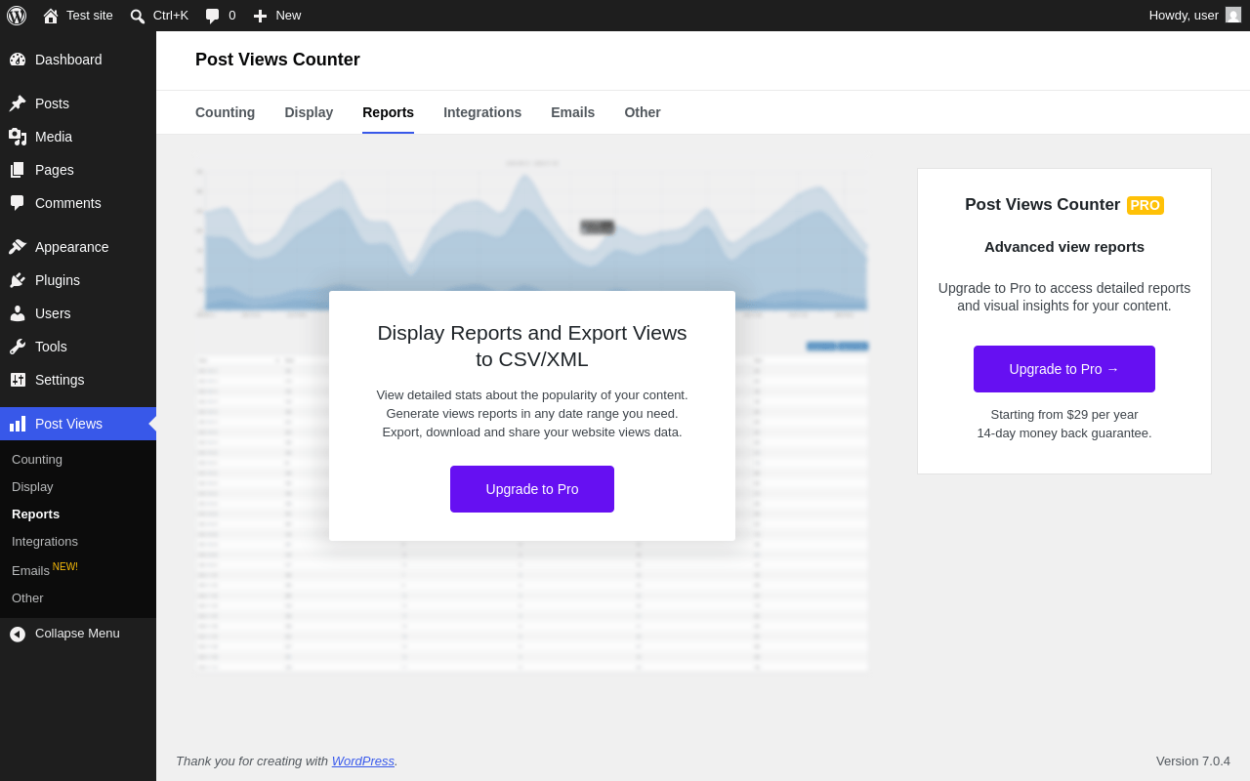The height and width of the screenshot is (781, 1250).
Task: Click the blurred views area chart
Action: click(532, 239)
